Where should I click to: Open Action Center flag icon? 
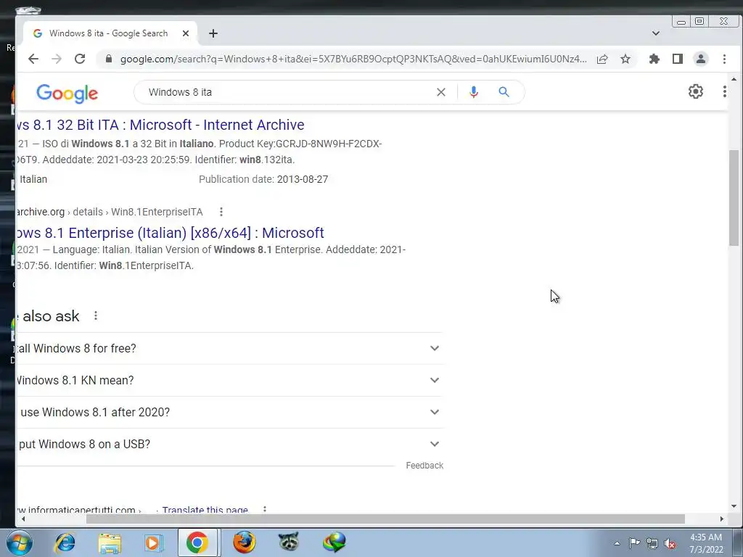(x=634, y=543)
